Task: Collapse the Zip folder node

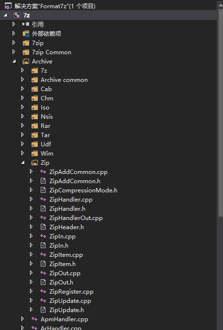Action: tap(23, 162)
